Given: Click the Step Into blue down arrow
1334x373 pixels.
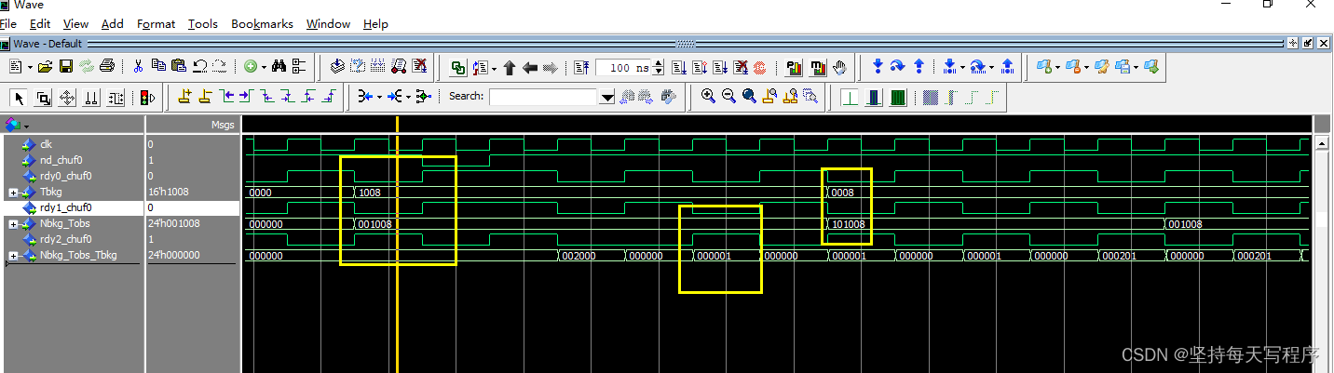Looking at the screenshot, I should [878, 66].
